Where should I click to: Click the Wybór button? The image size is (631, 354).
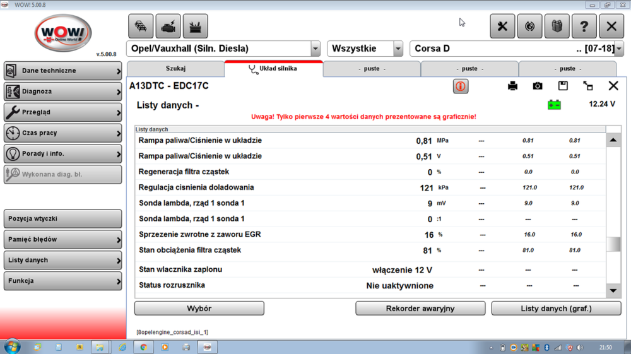tap(199, 309)
